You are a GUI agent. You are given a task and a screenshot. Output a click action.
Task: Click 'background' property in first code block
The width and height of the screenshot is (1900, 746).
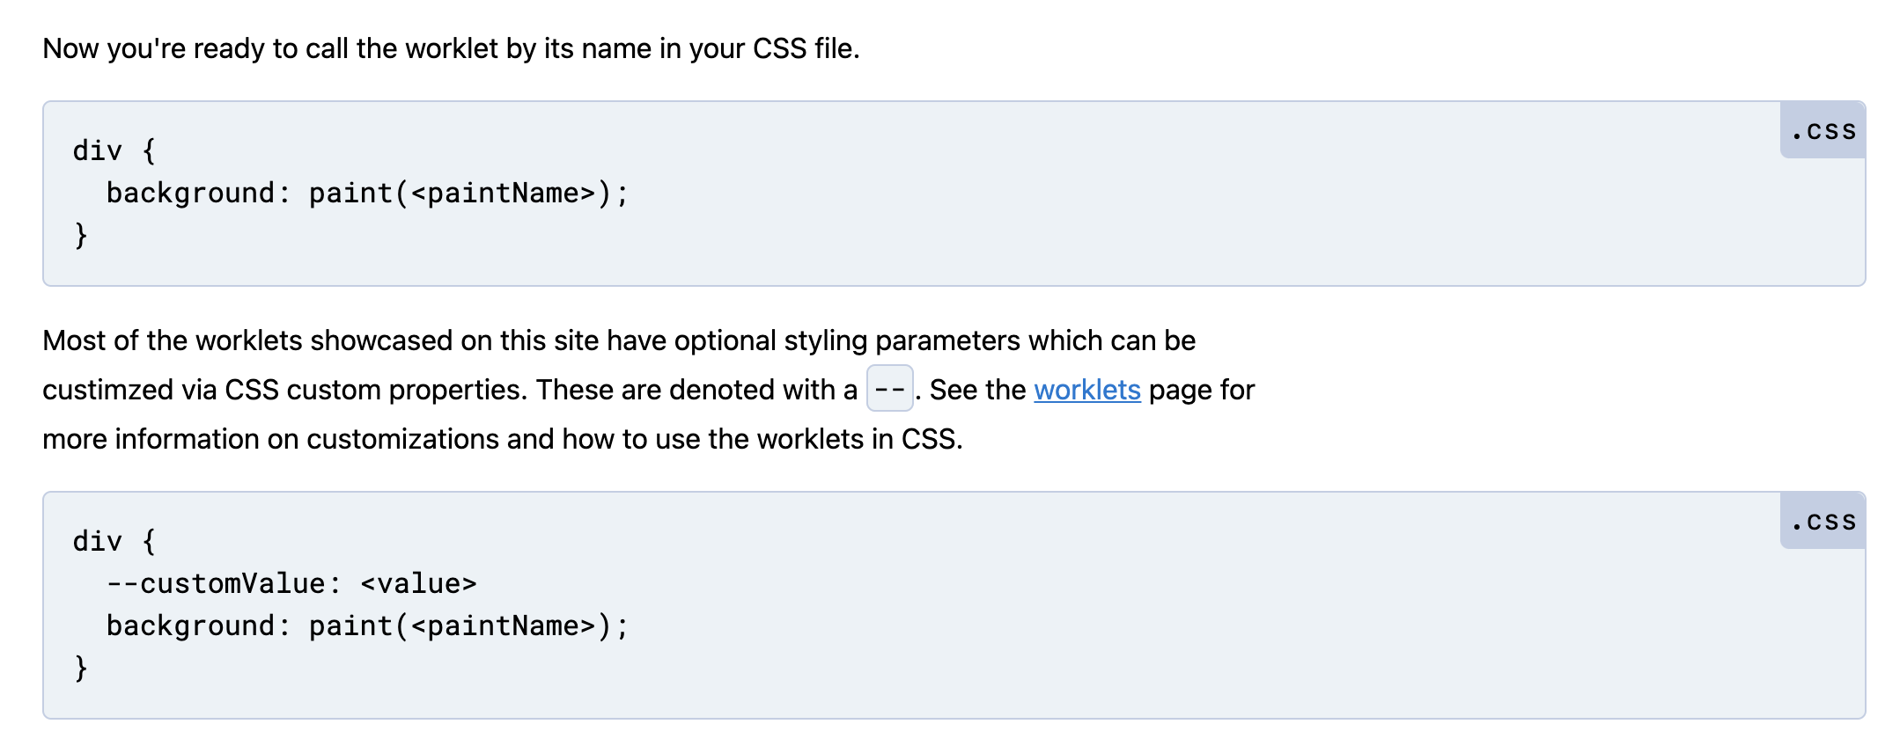190,193
